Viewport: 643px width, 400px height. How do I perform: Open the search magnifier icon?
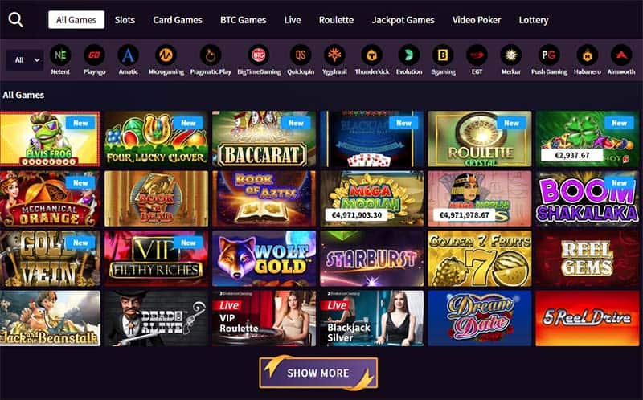[x=15, y=19]
